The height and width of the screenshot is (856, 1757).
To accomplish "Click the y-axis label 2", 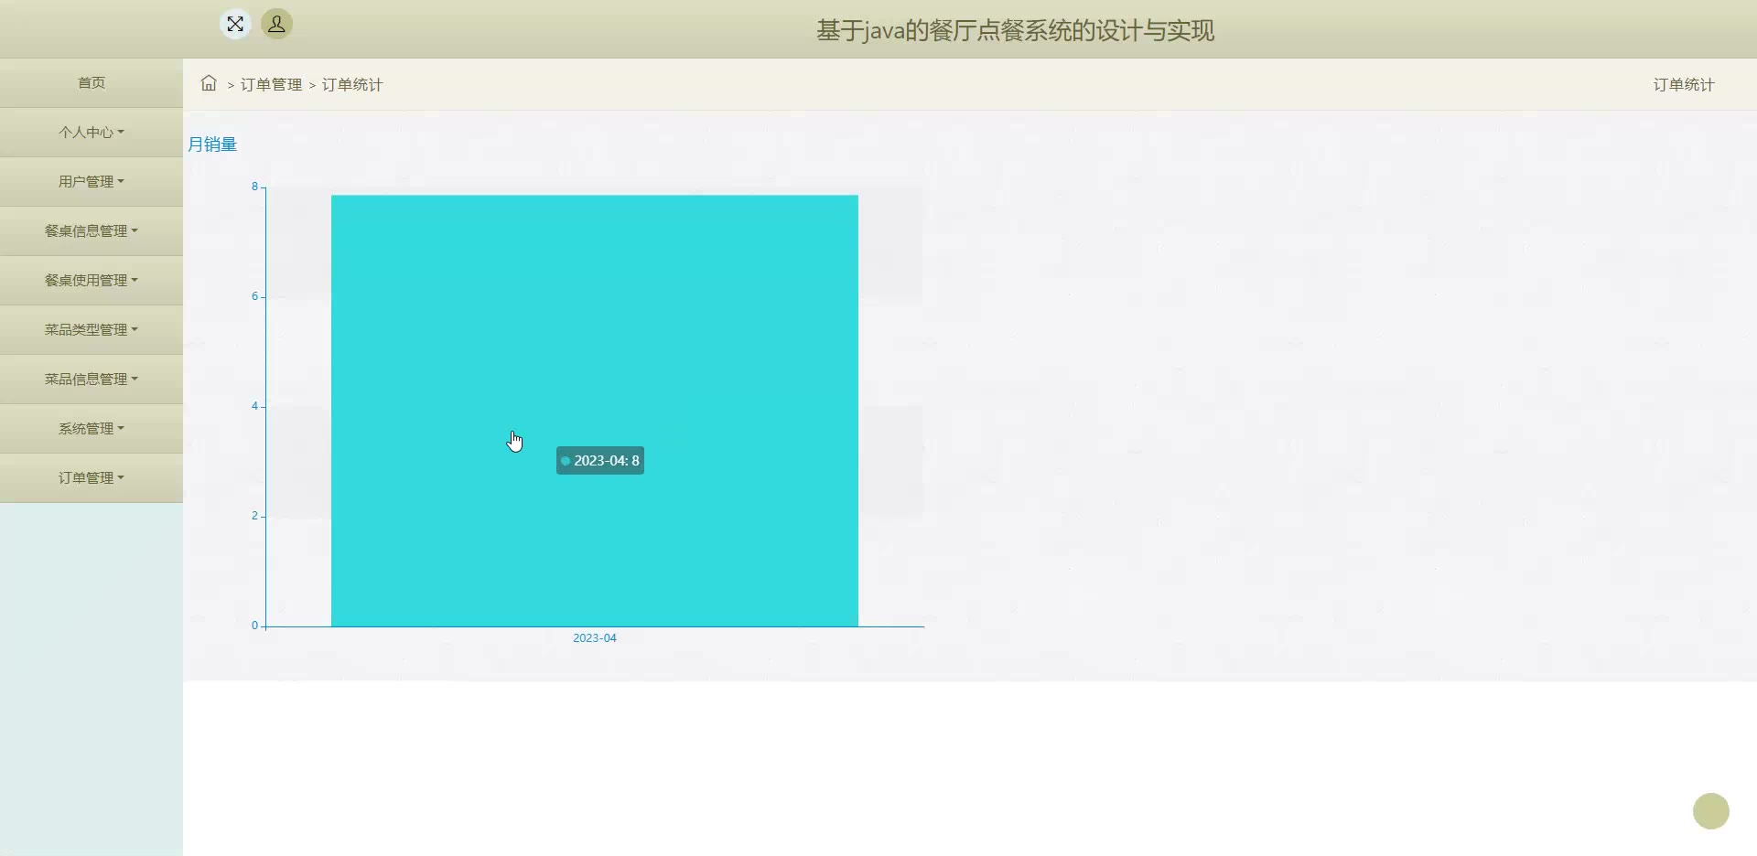I will (255, 516).
